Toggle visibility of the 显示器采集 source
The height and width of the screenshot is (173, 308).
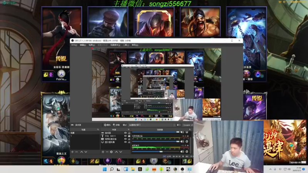coord(126,142)
